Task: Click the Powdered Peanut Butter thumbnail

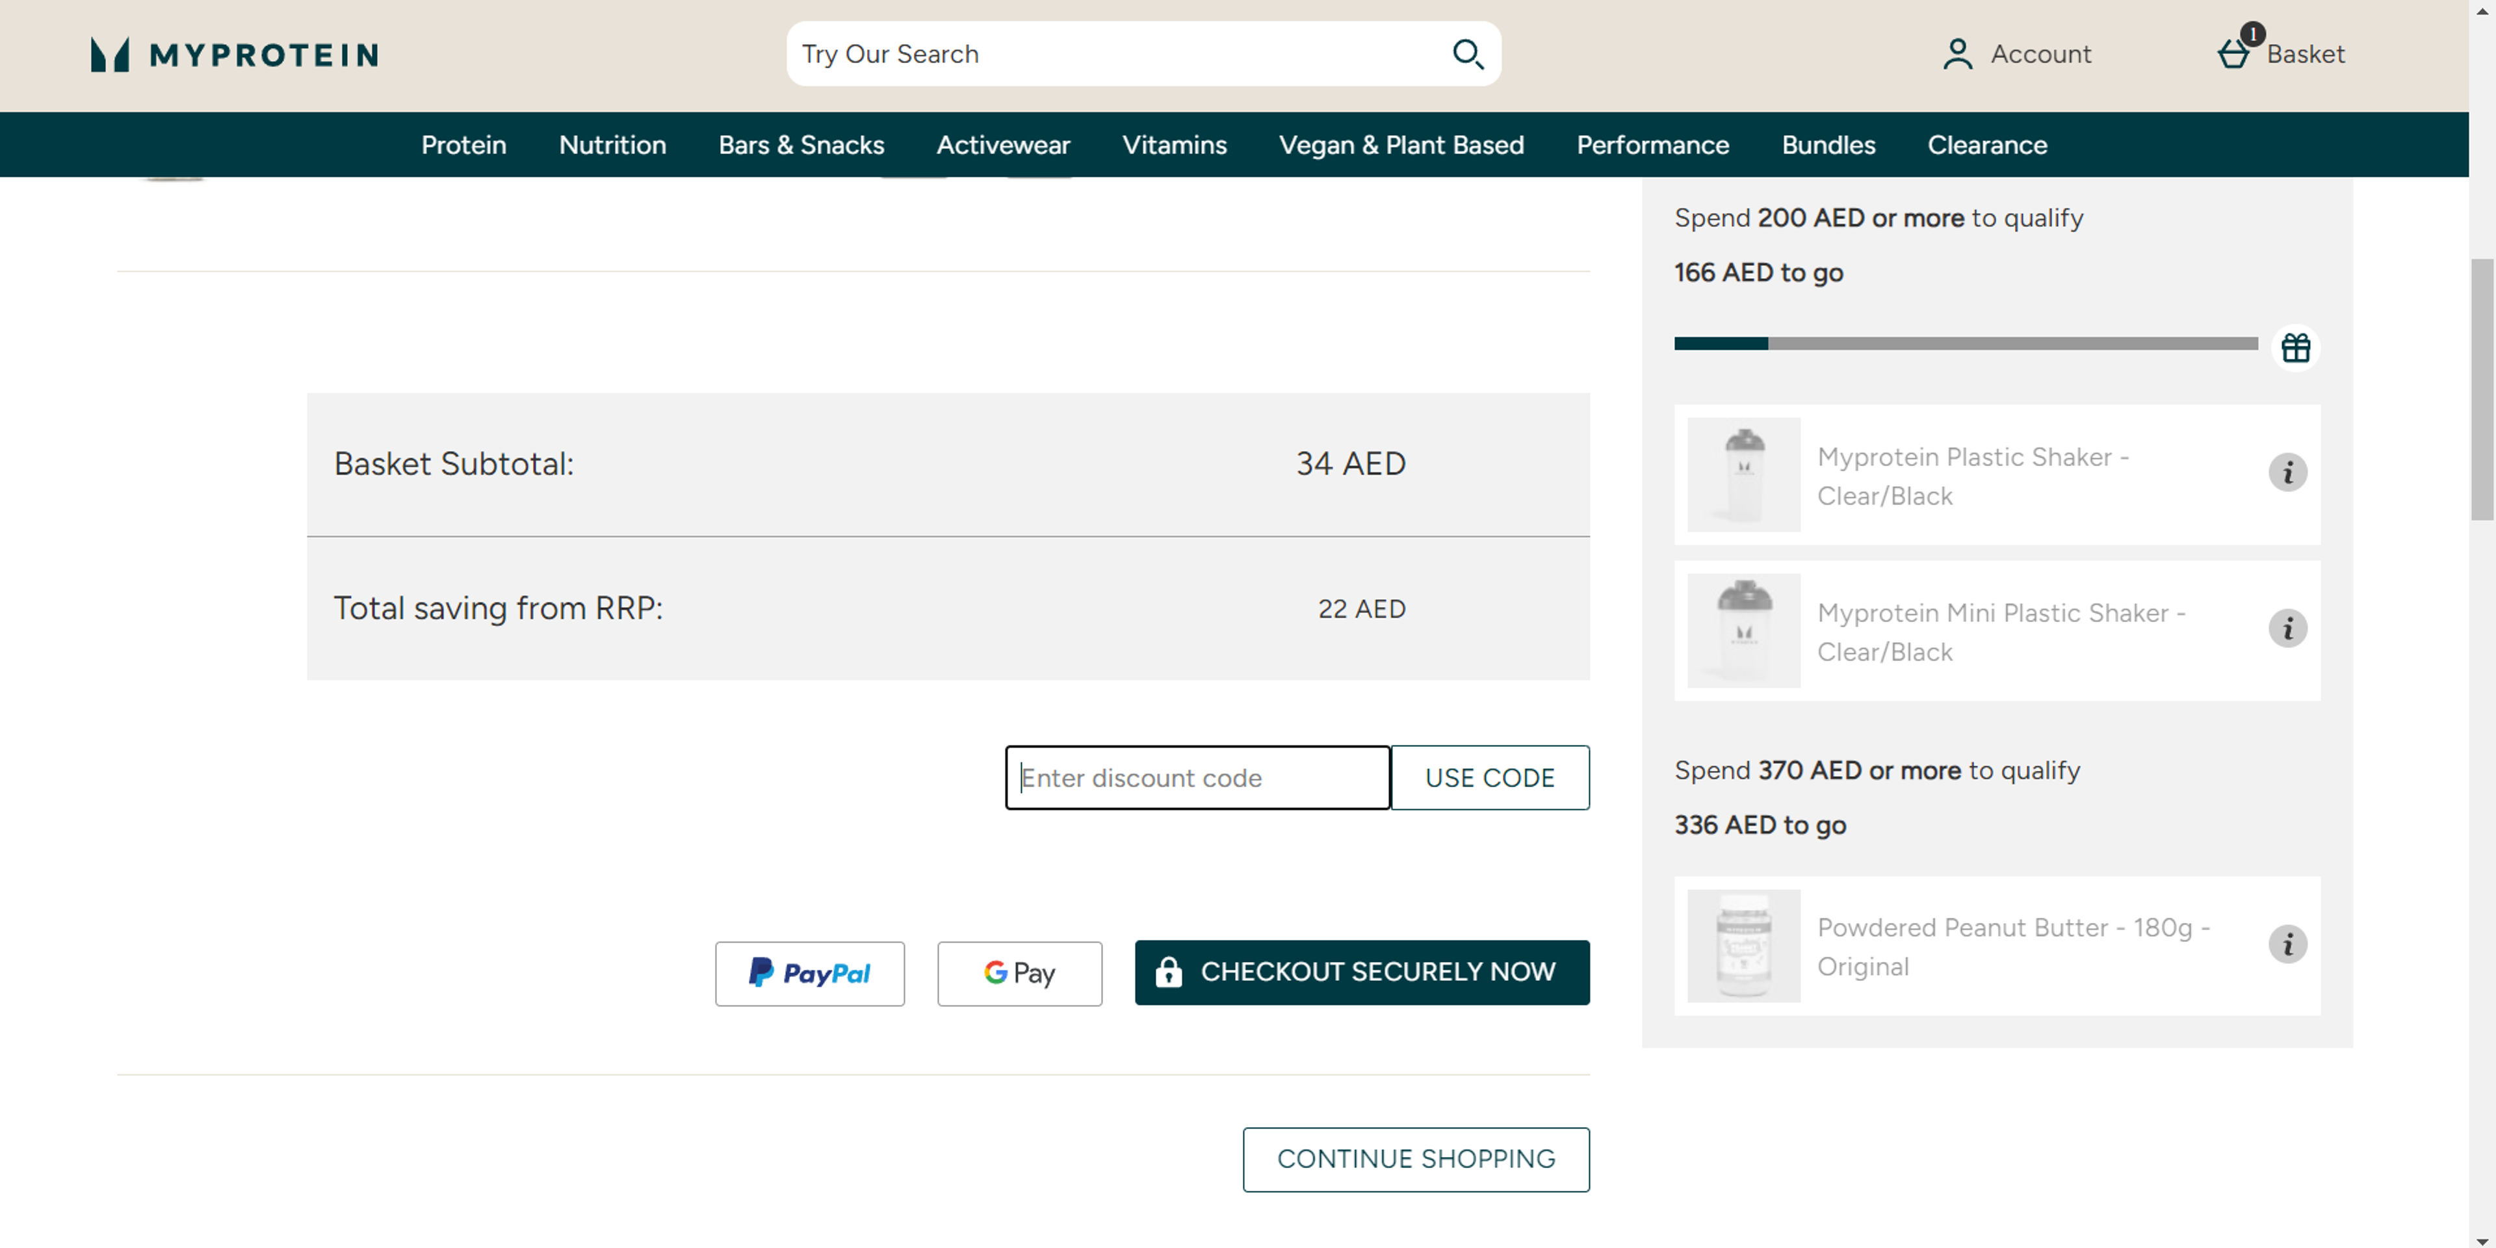Action: tap(1744, 946)
